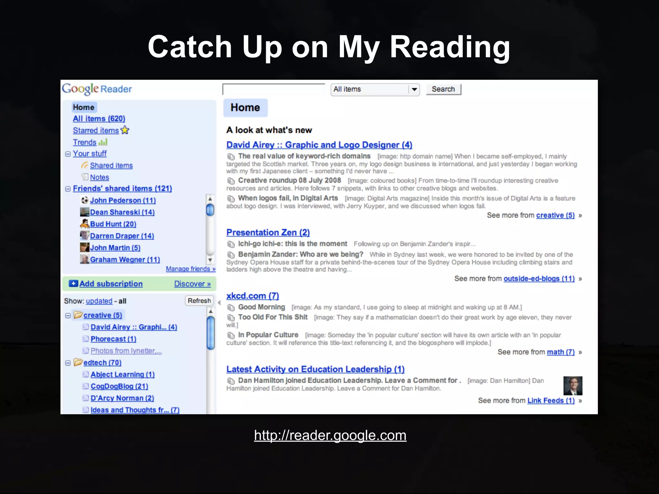The width and height of the screenshot is (659, 494).
Task: Click the Phorecast feed RSS icon
Action: click(x=86, y=339)
